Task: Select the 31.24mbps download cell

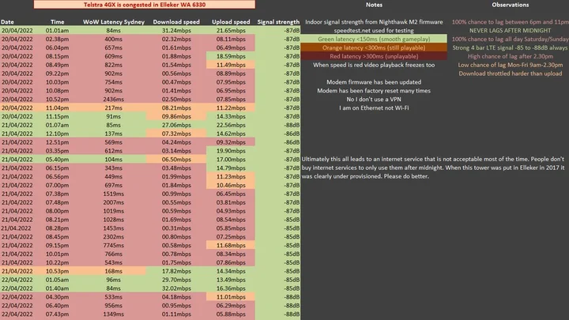Action: click(x=176, y=31)
